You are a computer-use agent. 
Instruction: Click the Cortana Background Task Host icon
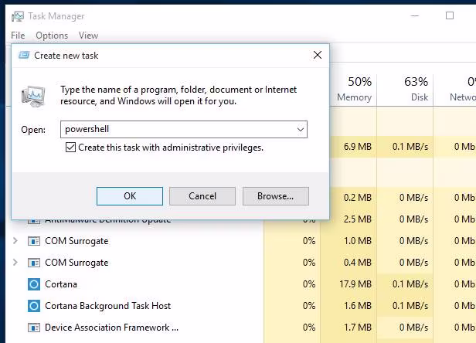pyautogui.click(x=34, y=306)
